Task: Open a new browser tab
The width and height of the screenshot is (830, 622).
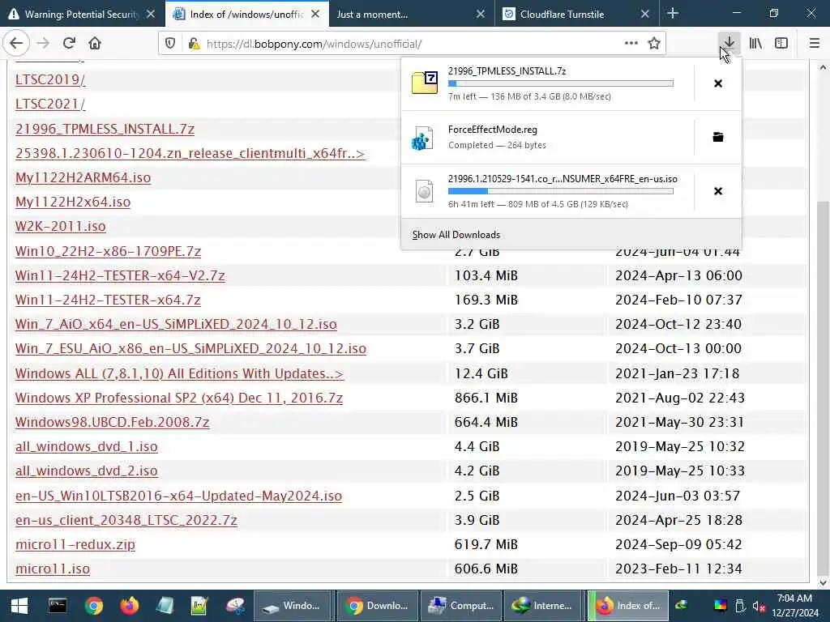Action: click(672, 13)
